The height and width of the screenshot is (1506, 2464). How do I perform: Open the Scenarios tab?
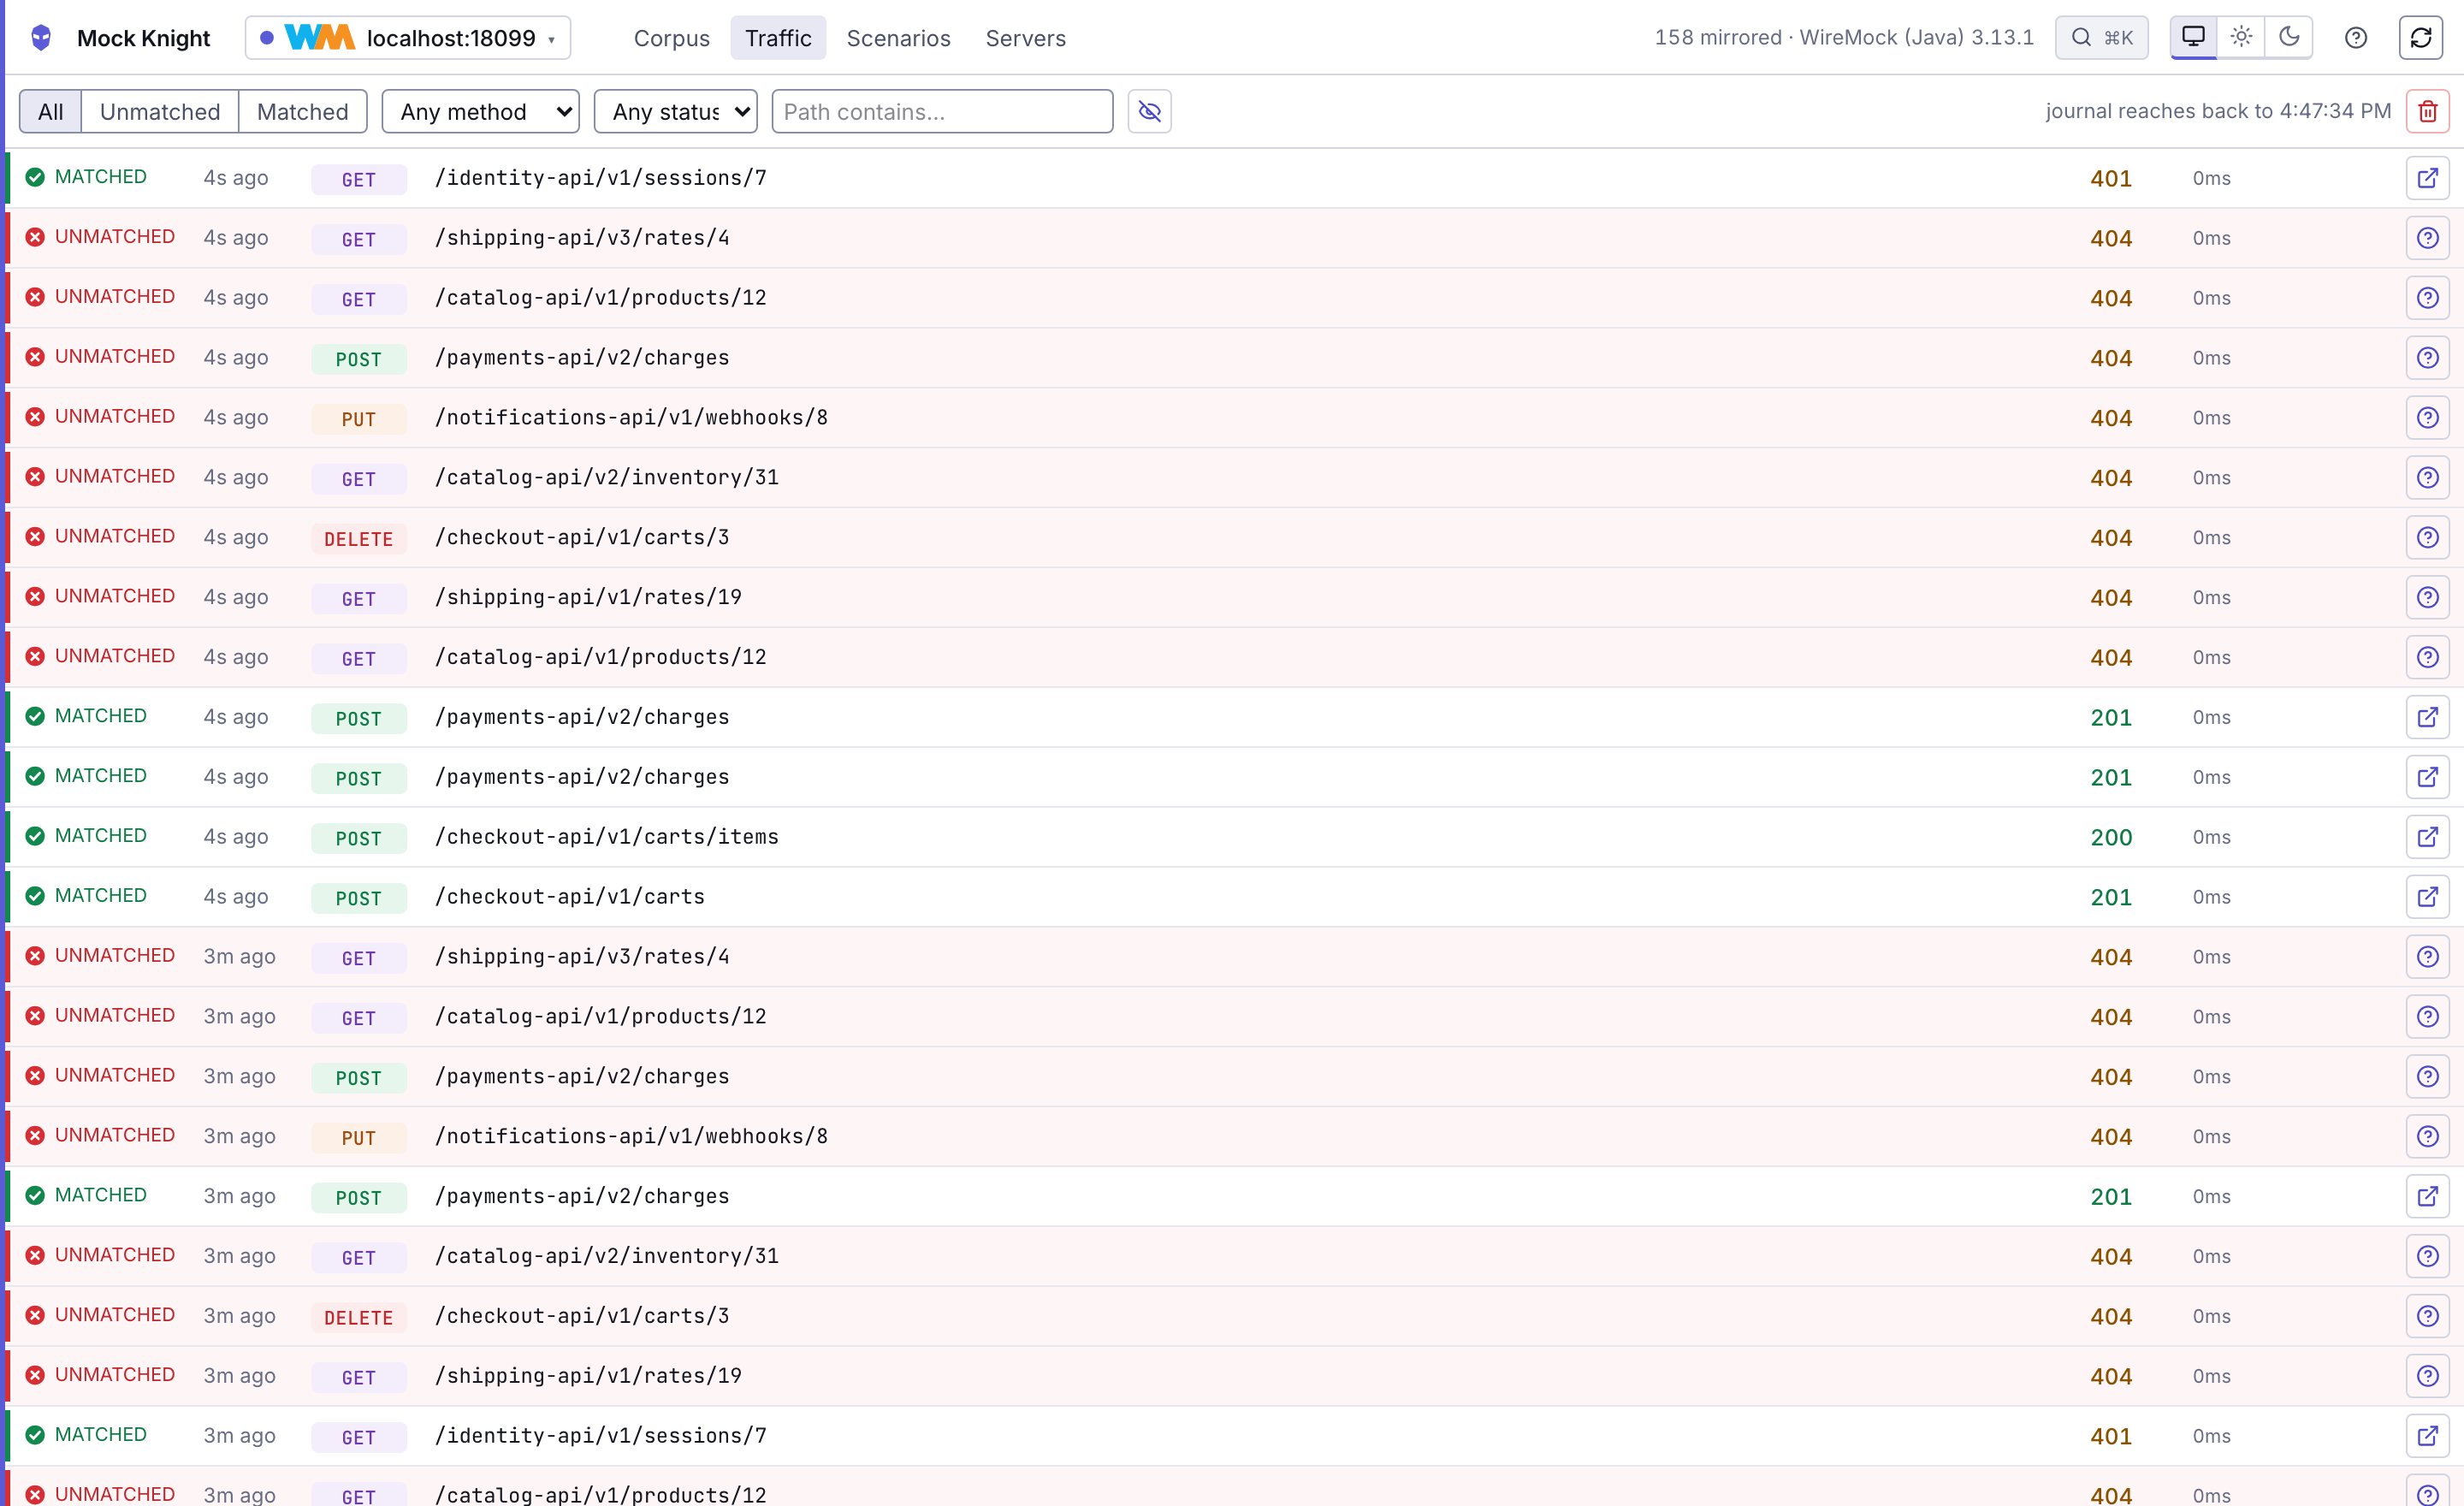[x=898, y=38]
